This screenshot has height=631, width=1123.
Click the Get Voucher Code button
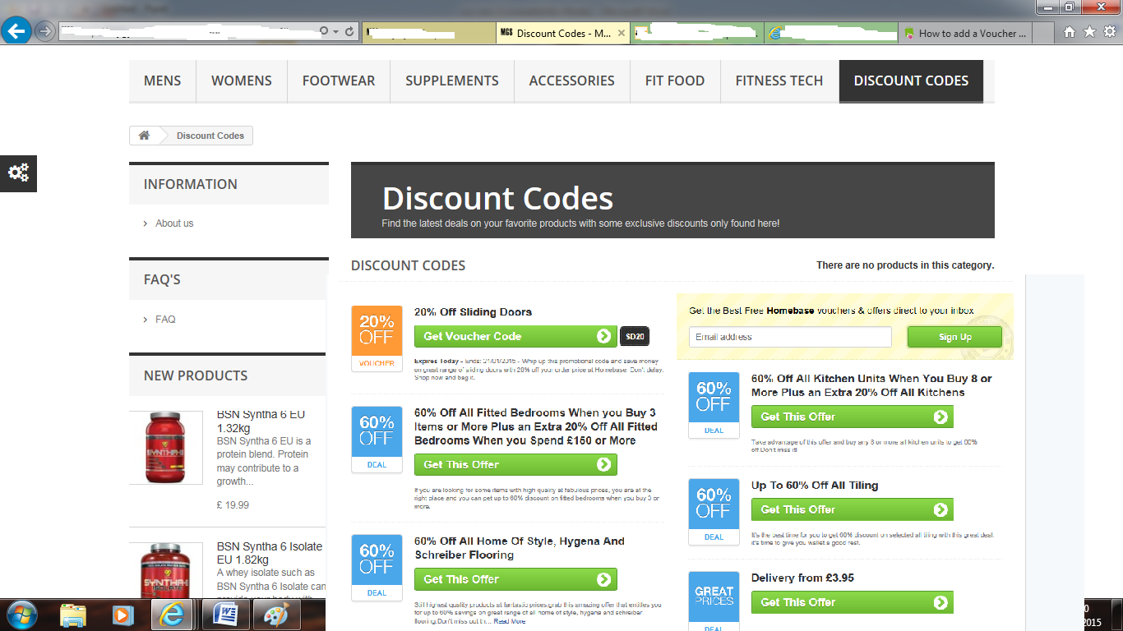pyautogui.click(x=515, y=336)
